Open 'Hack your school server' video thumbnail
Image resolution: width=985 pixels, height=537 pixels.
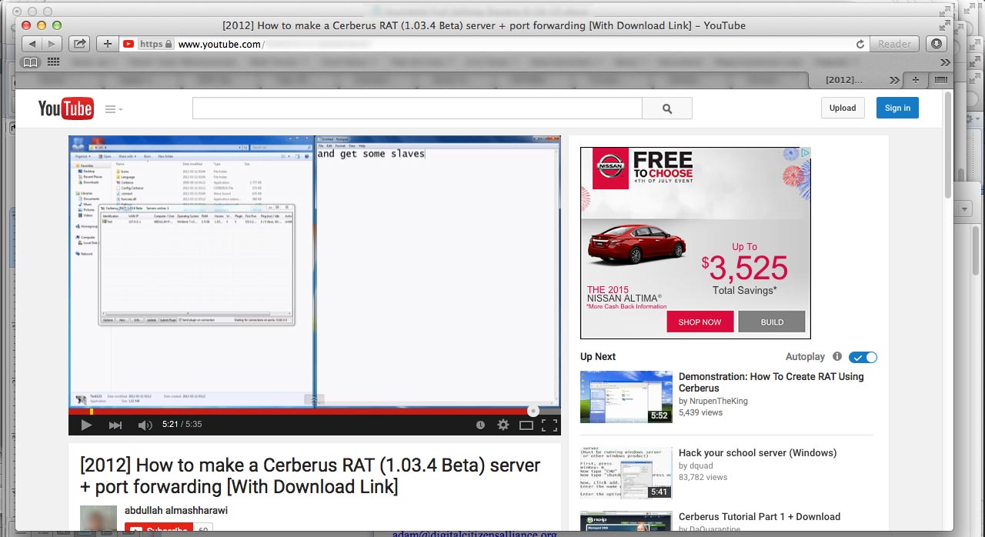[626, 473]
